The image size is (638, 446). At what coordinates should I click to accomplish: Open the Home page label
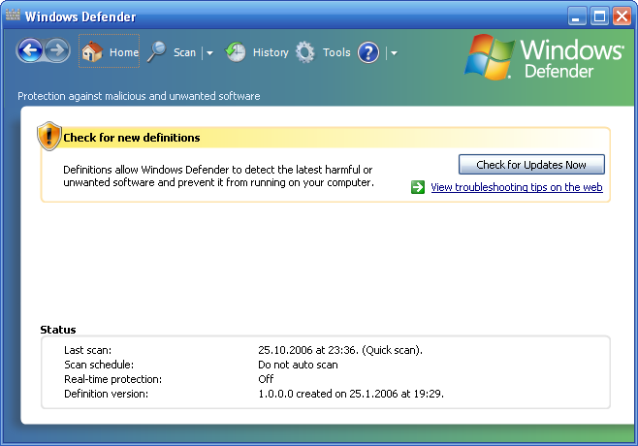tap(124, 52)
